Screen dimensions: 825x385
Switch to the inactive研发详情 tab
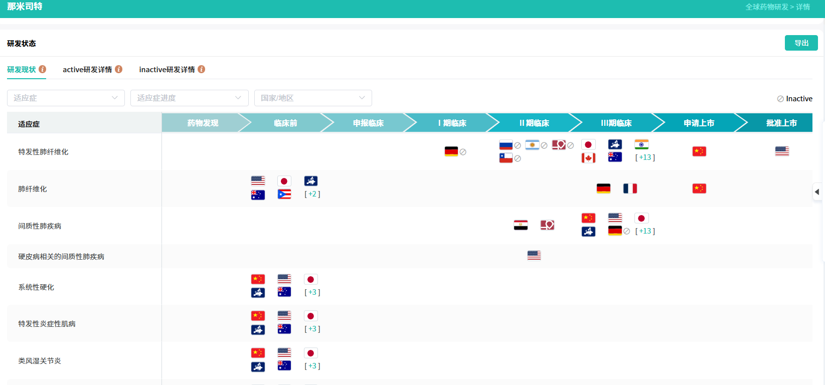point(167,70)
